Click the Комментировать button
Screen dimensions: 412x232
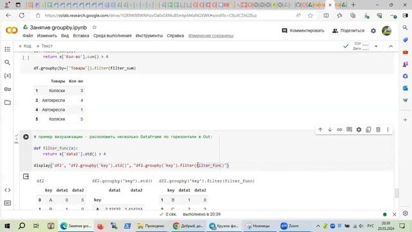click(303, 31)
